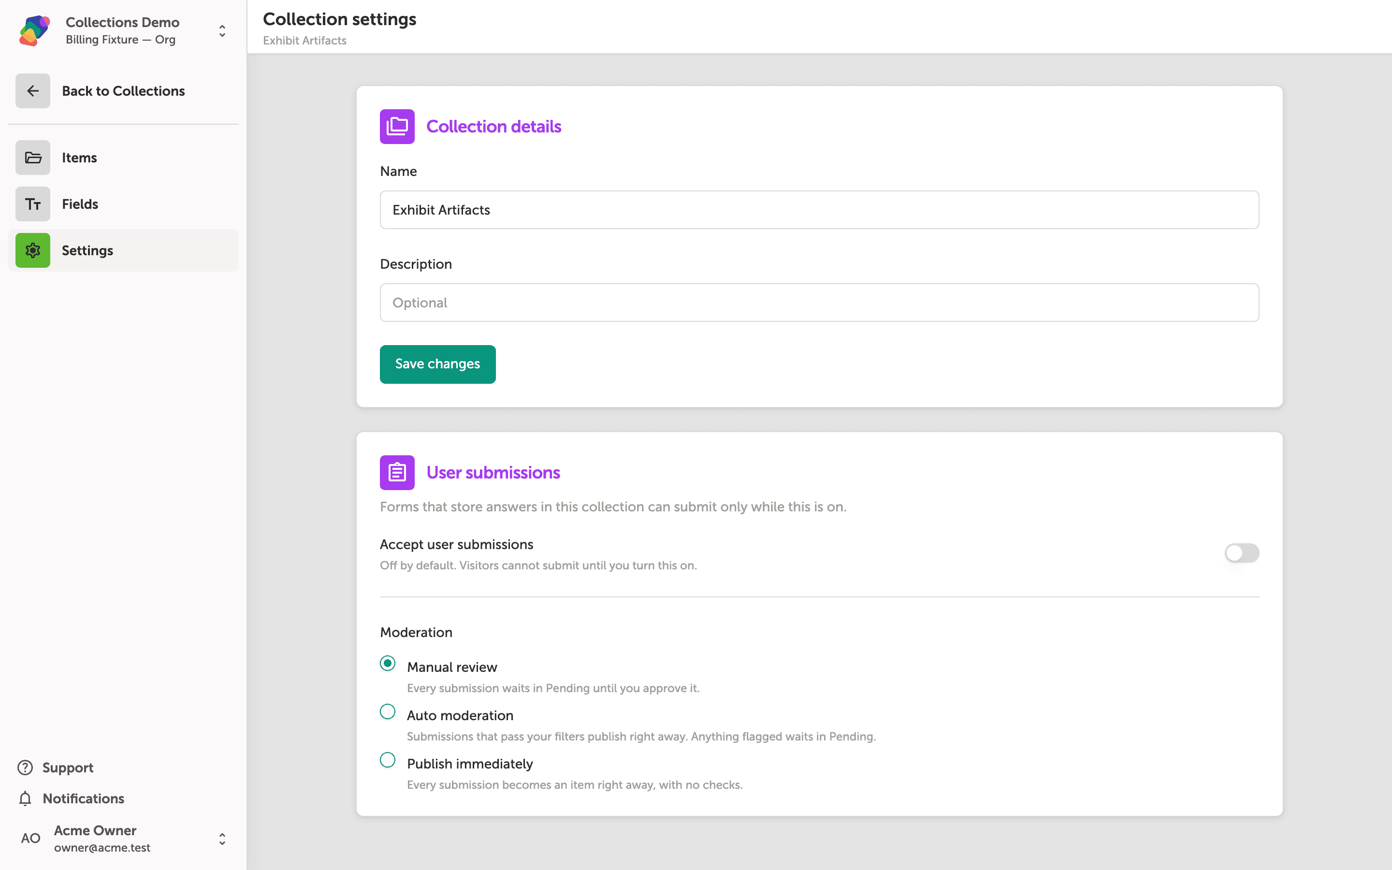Focus the Description optional input field
1392x870 pixels.
tap(819, 303)
